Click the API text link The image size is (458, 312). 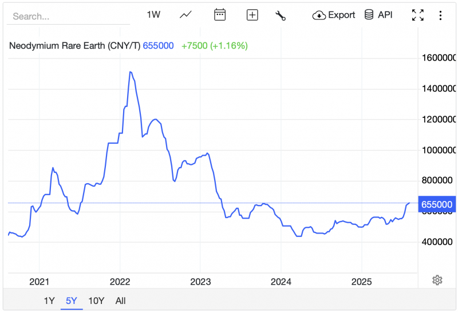point(385,15)
